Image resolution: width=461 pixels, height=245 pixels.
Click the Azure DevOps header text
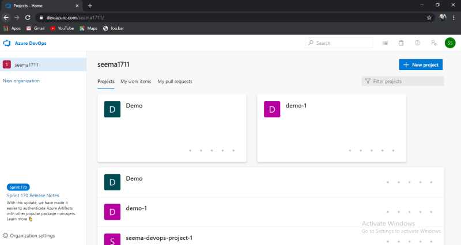[31, 43]
